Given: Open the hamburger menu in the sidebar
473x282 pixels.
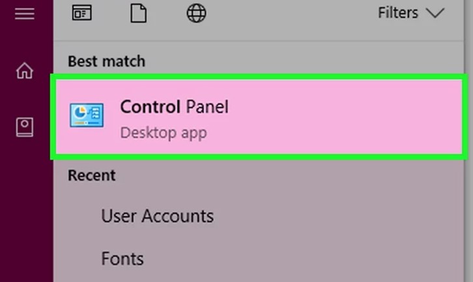Looking at the screenshot, I should point(24,13).
